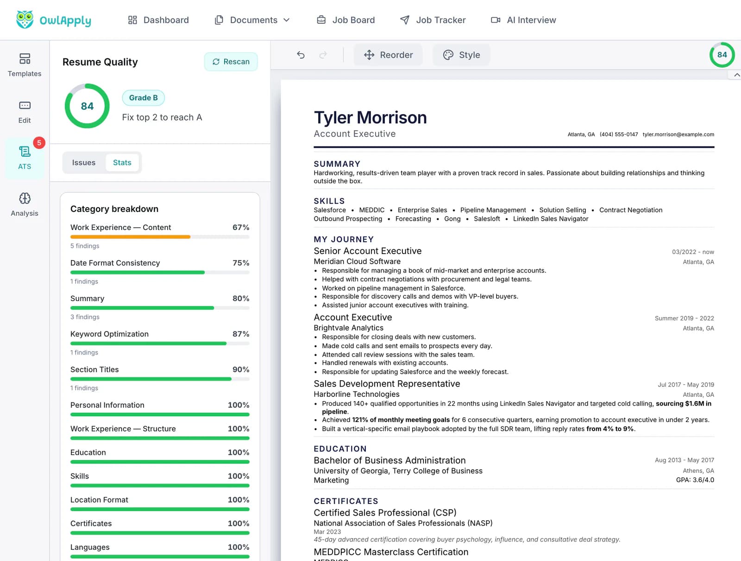
Task: Click the 84 score ring in the toolbar
Action: click(x=722, y=55)
